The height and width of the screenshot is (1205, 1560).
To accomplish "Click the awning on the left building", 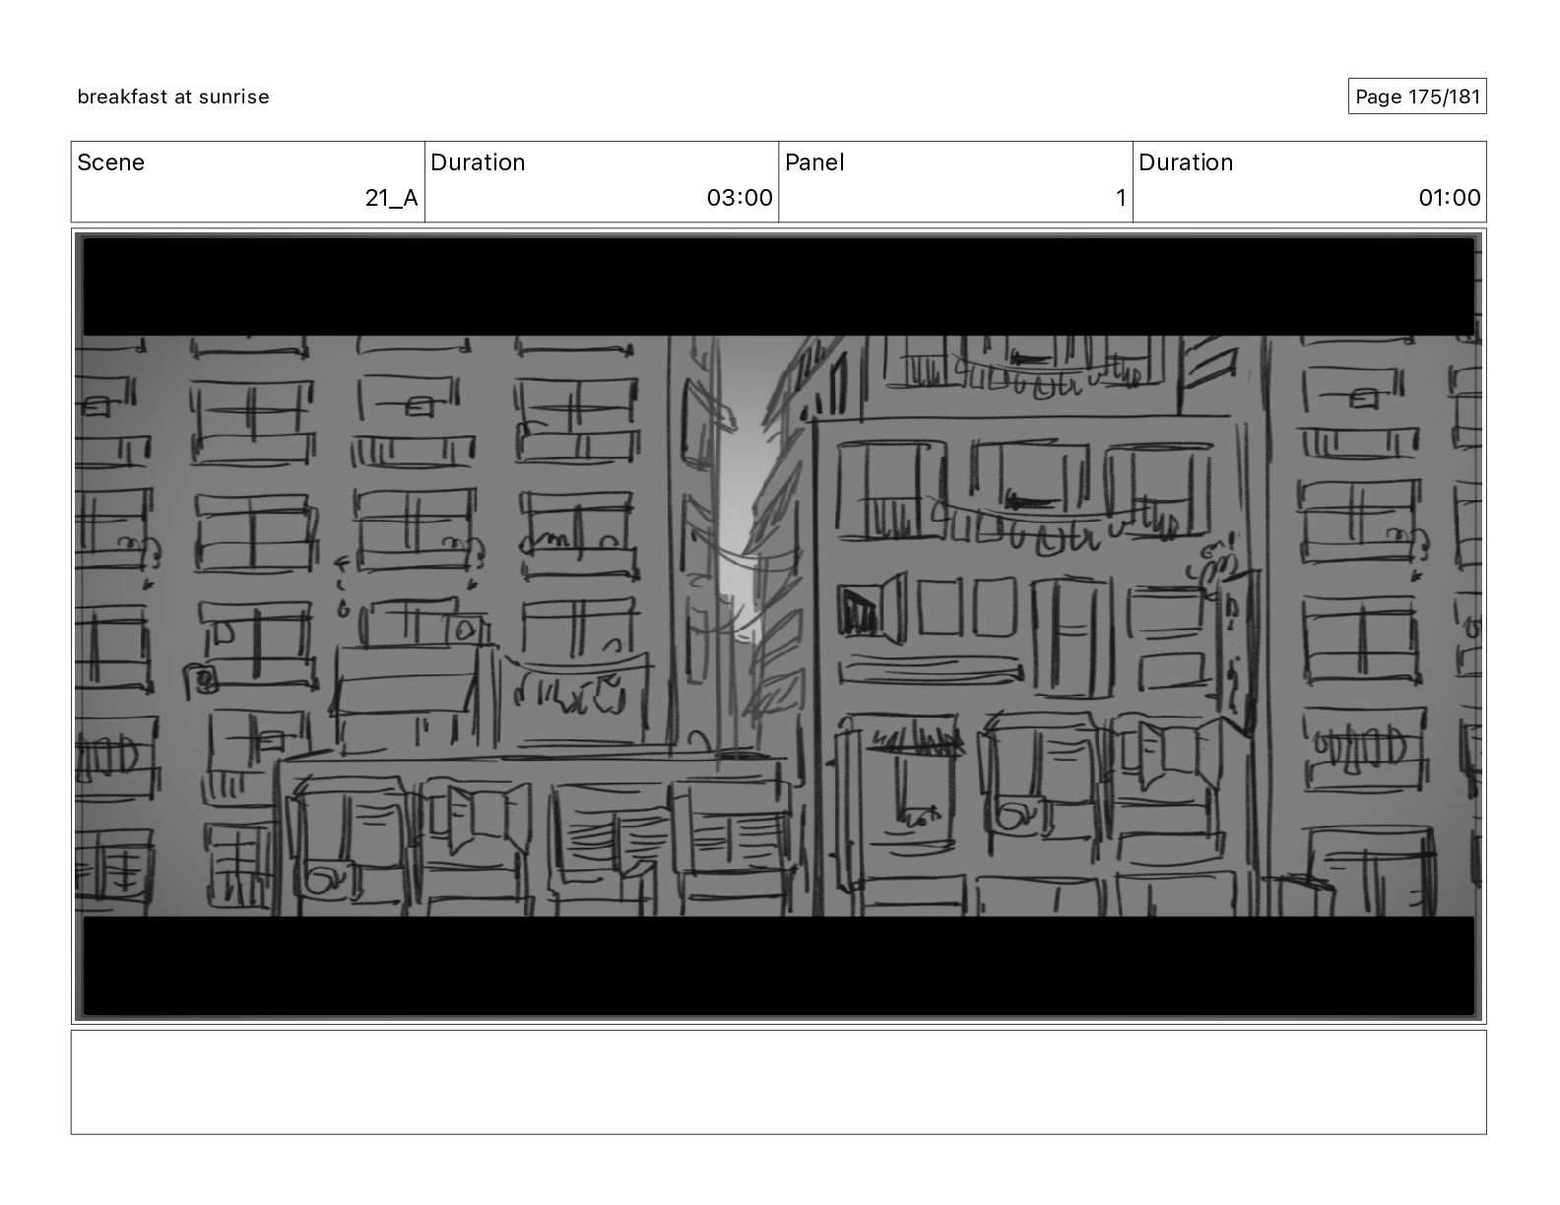I will [406, 681].
